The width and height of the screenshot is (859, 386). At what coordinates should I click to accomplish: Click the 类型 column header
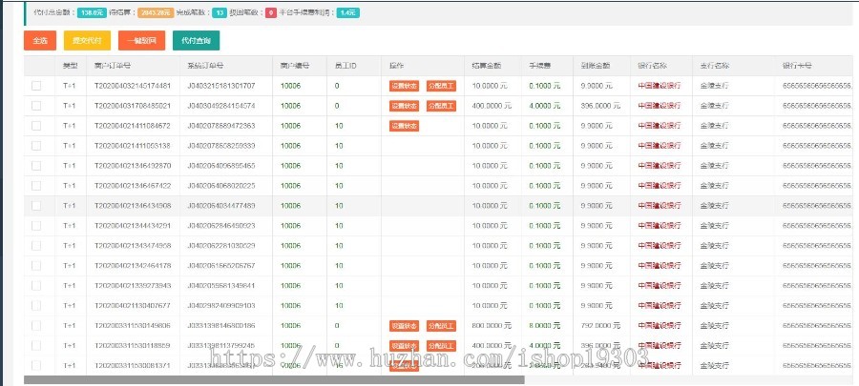tap(70, 66)
